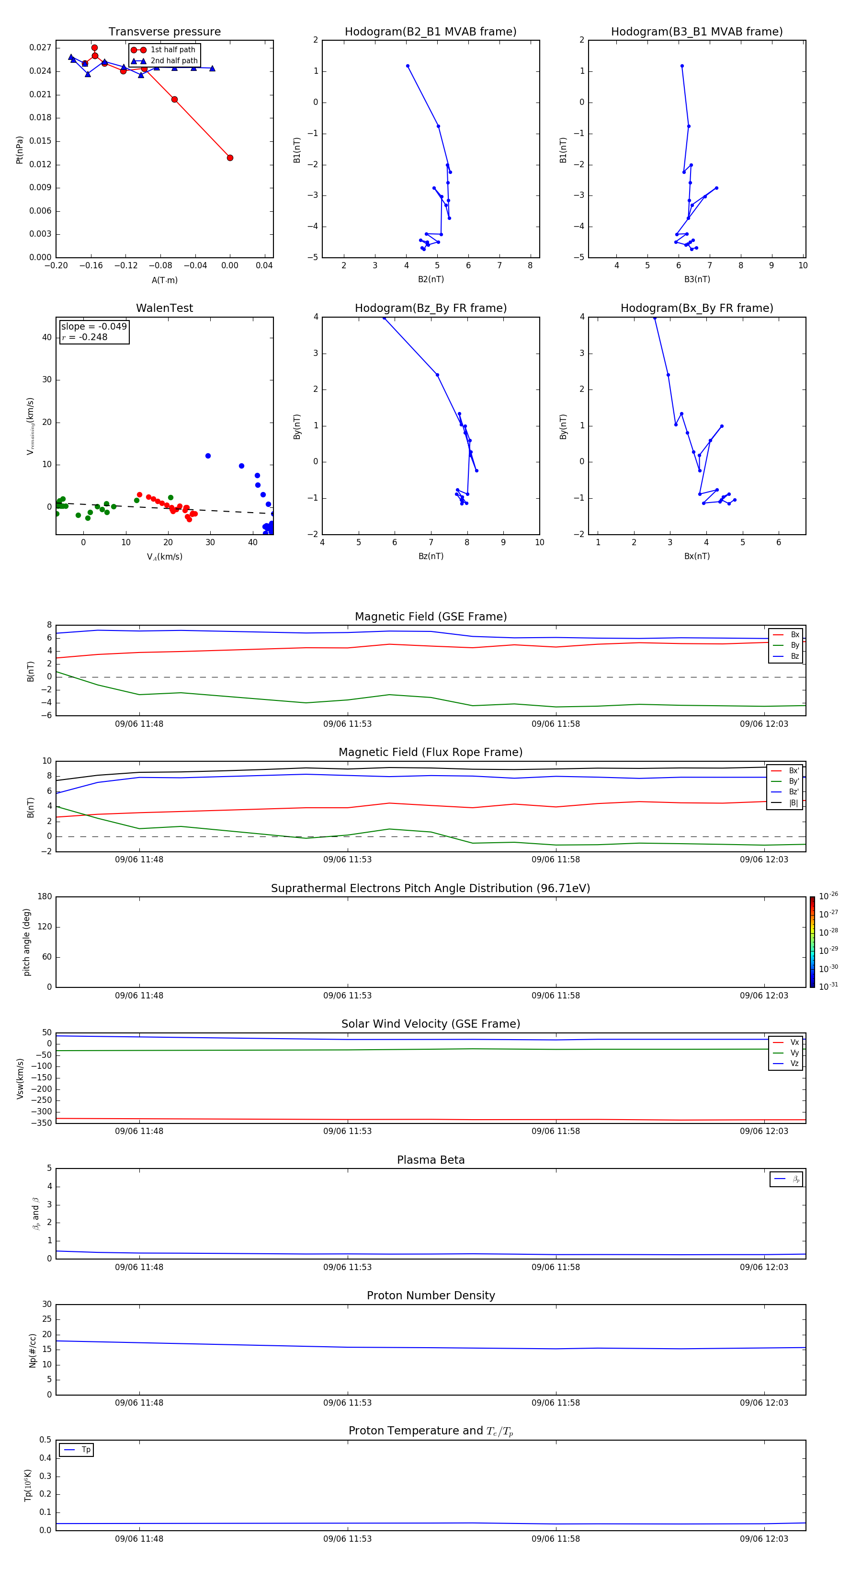Click '09/06 11:48' tick under GSE Magnetic Field panel
Image resolution: width=862 pixels, height=1581 pixels.
click(139, 723)
